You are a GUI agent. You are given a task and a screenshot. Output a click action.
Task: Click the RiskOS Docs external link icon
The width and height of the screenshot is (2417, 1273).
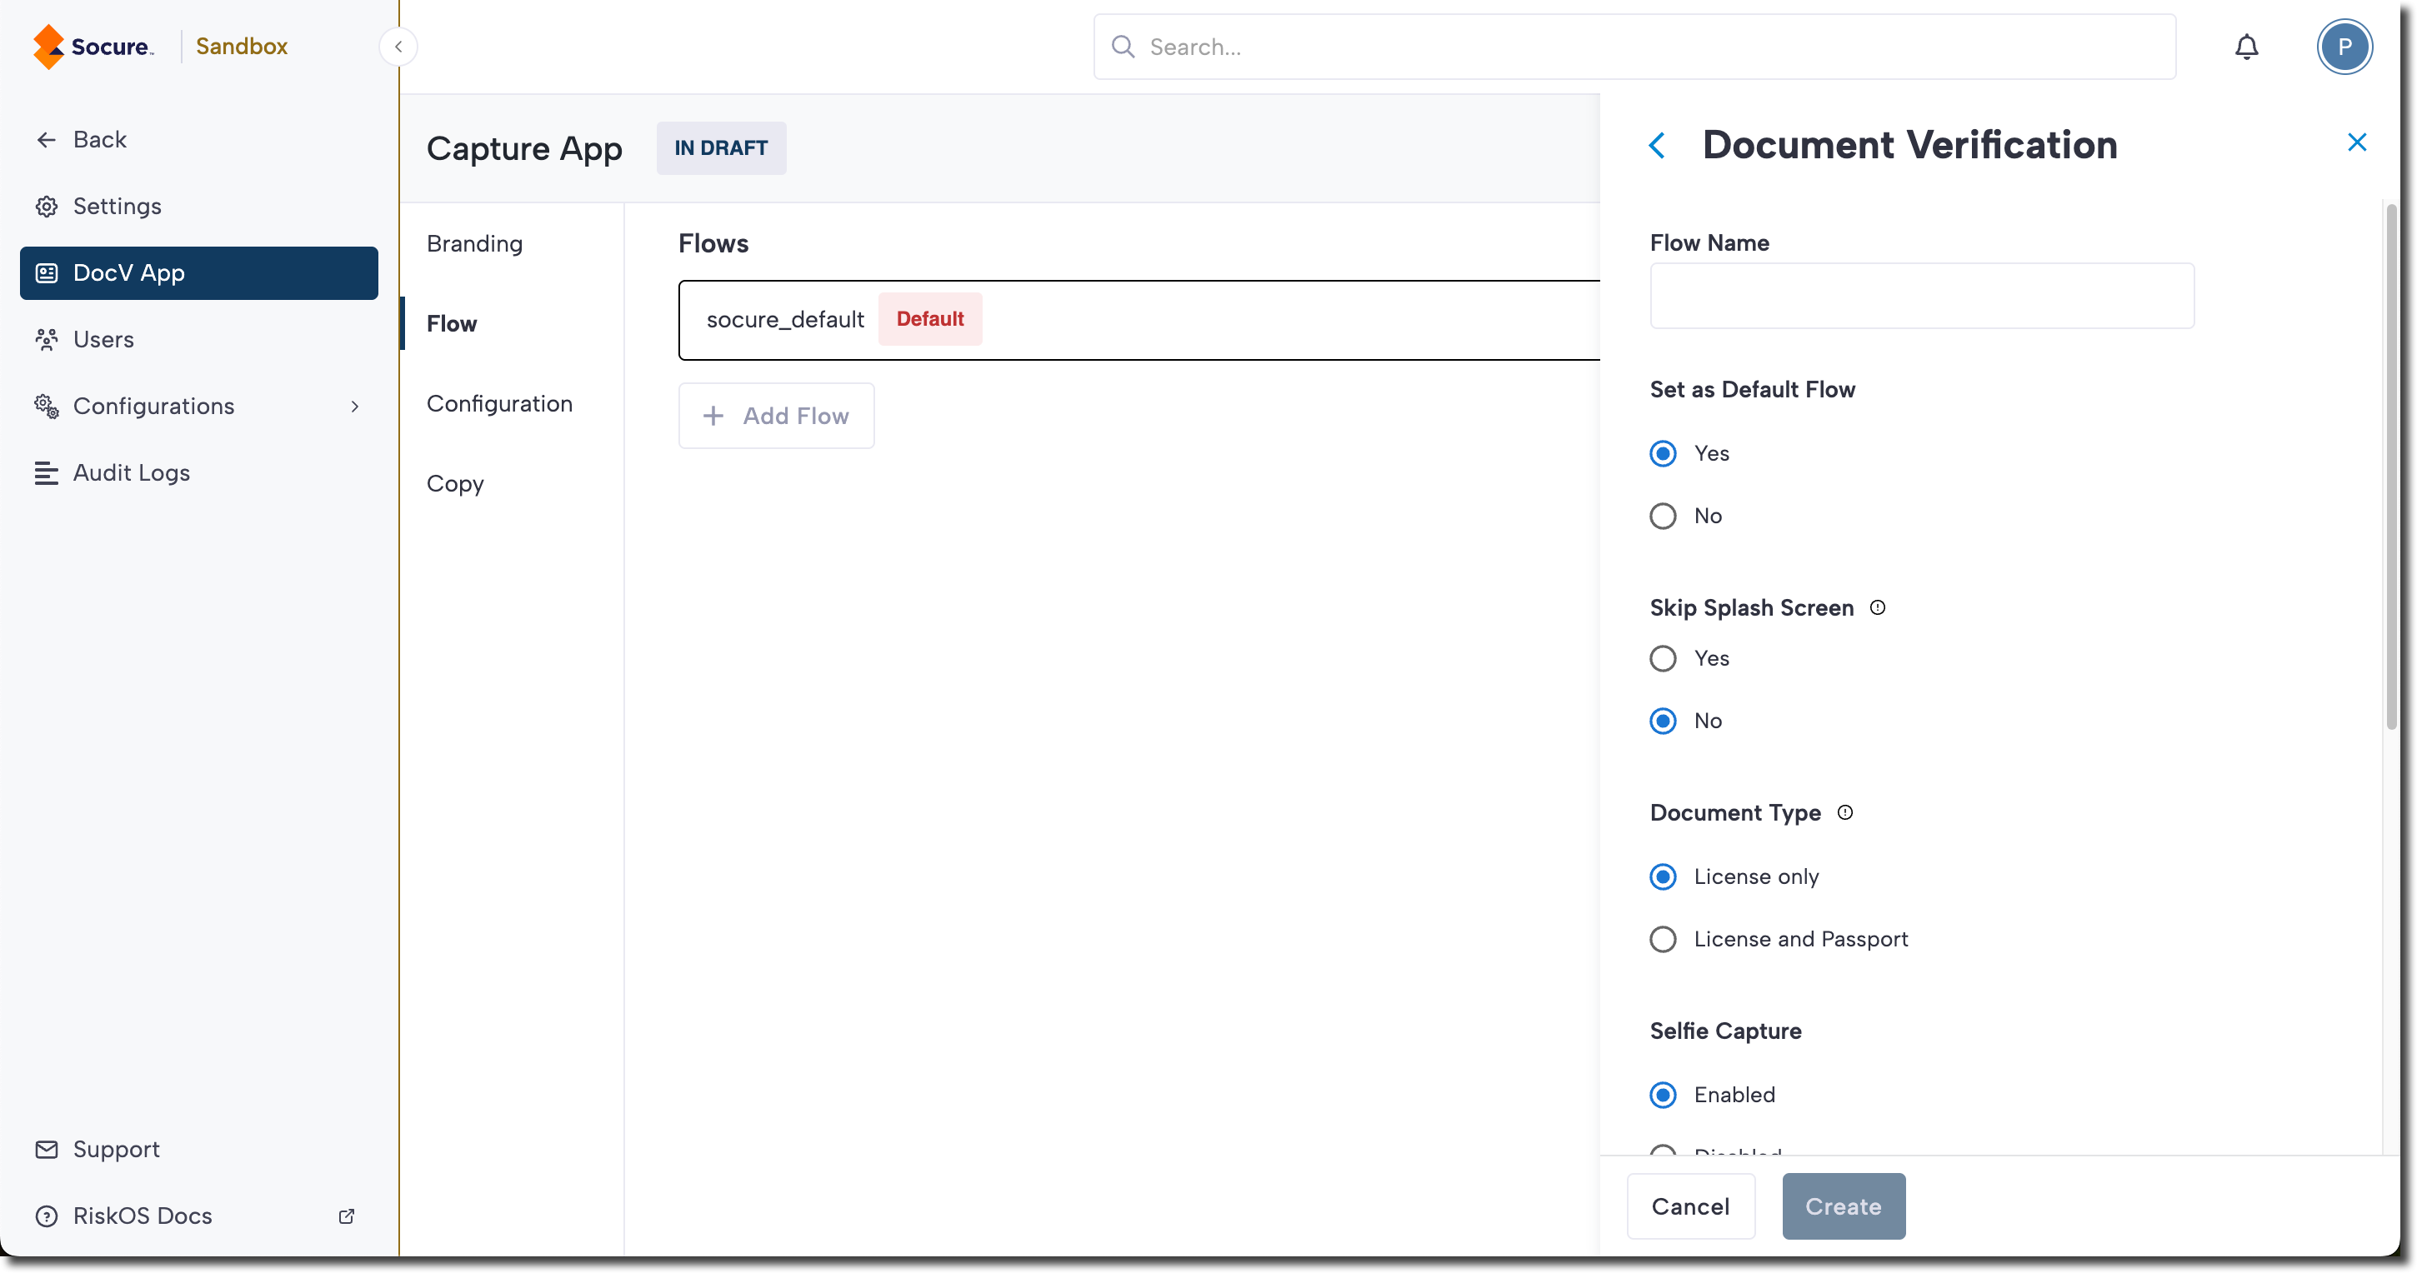coord(346,1216)
